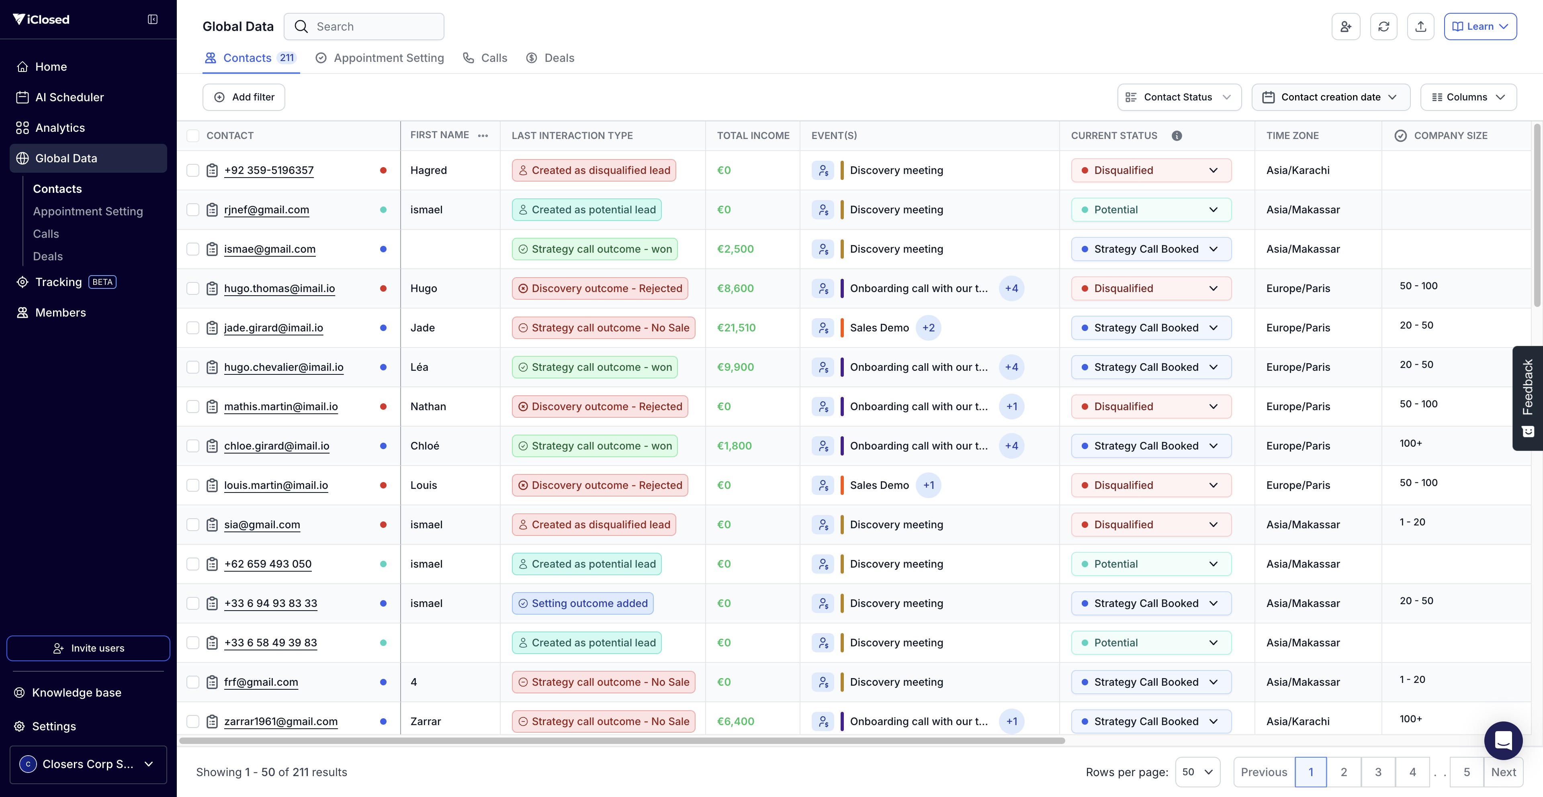The height and width of the screenshot is (797, 1543).
Task: Click the export upload icon
Action: [x=1420, y=27]
